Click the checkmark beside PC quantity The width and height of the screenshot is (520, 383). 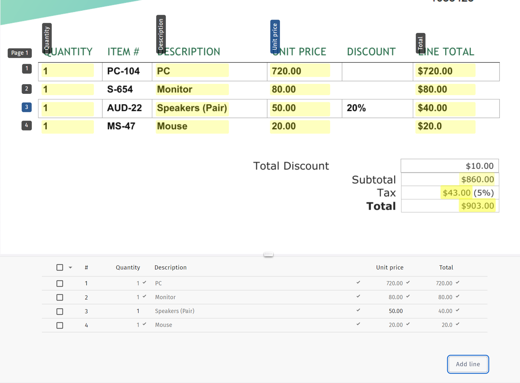tap(144, 282)
